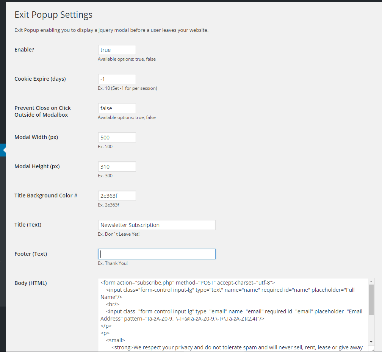The height and width of the screenshot is (352, 382).
Task: Click the Title (Text) input with Newsletter Subscription
Action: point(157,225)
